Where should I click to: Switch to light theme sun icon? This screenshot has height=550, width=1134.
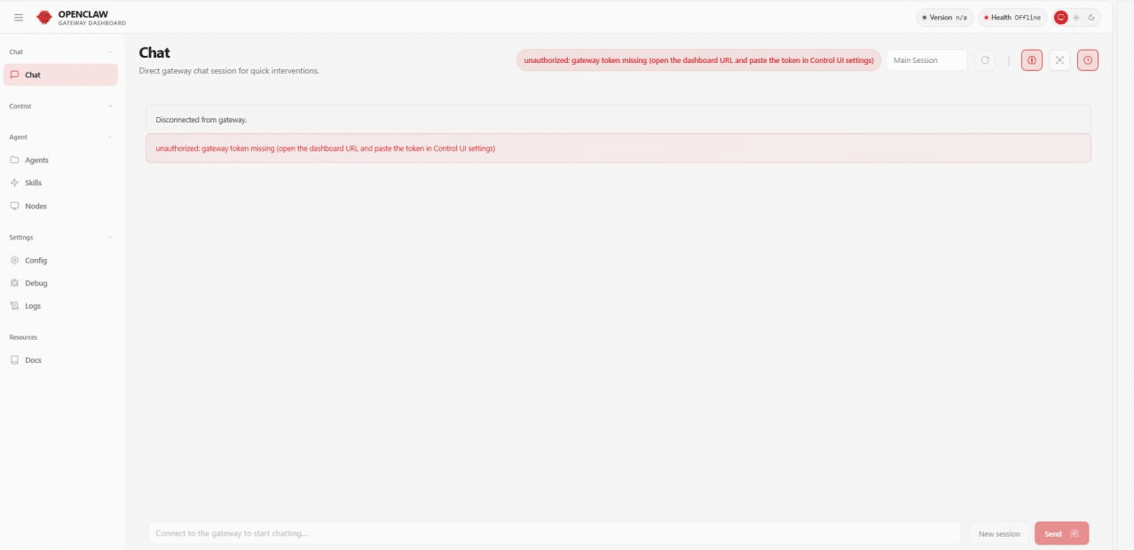[1076, 17]
